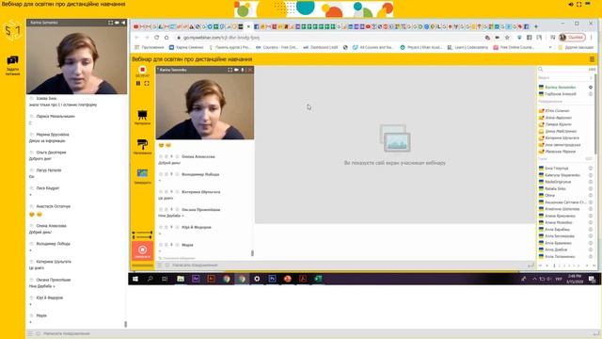Open After Effects from the taskbar

[x=196, y=279]
